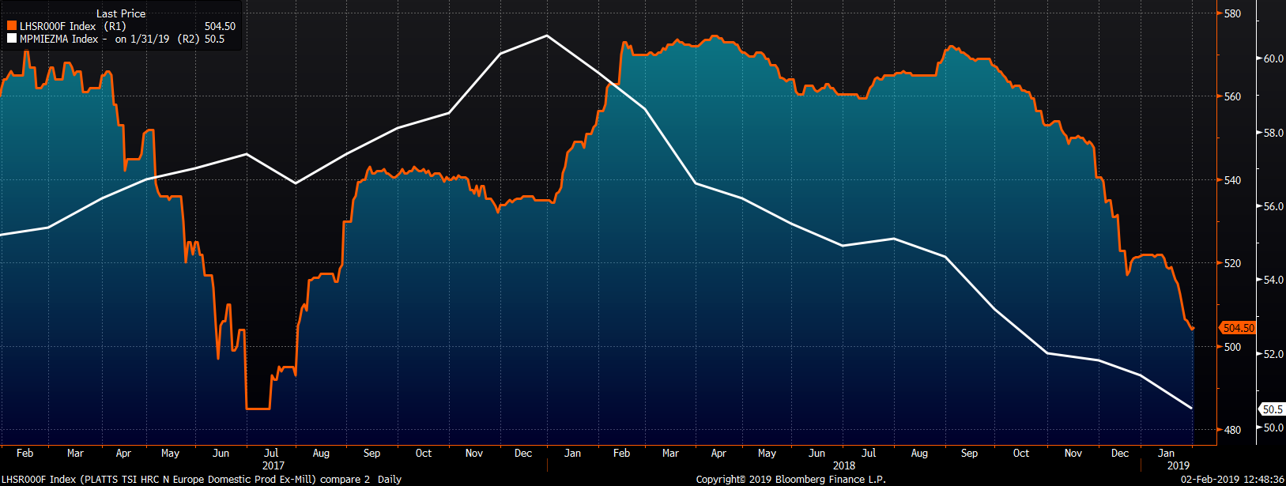This screenshot has height=486, width=1286.
Task: Select the MPMIEZMA Index legend label
Action: [59, 39]
